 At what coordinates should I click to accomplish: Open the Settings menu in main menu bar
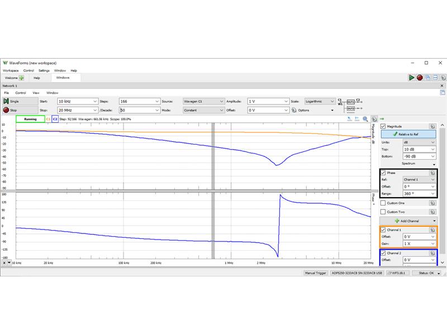44,71
